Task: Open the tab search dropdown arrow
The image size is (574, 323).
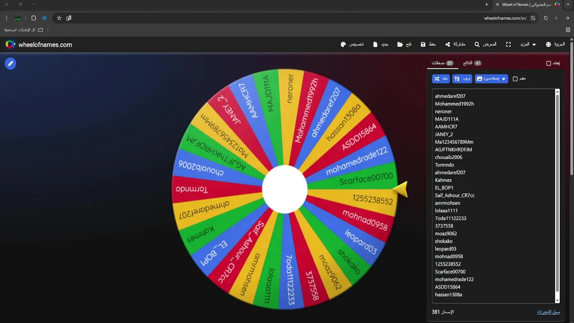Action: point(568,4)
